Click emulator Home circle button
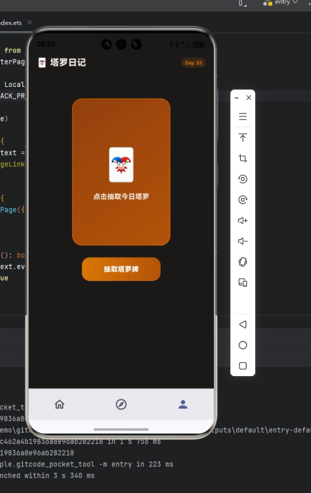The image size is (311, 493). pyautogui.click(x=243, y=345)
